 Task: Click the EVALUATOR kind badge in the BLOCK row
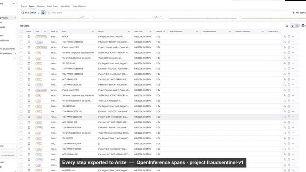pyautogui.click(x=41, y=36)
